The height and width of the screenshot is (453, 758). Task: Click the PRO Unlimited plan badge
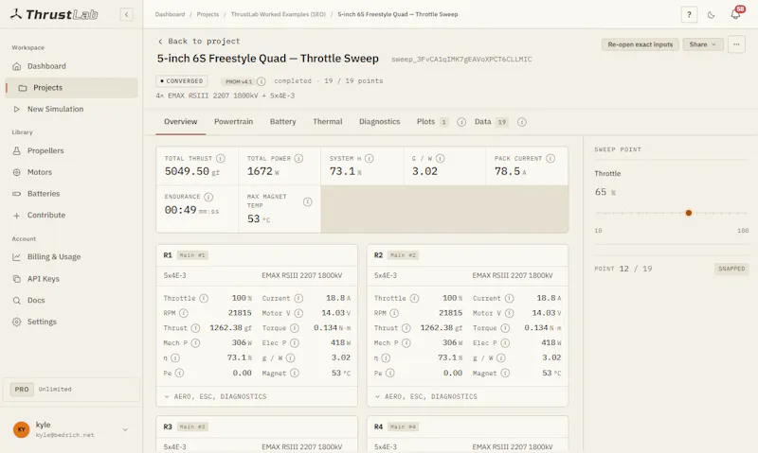tap(71, 389)
